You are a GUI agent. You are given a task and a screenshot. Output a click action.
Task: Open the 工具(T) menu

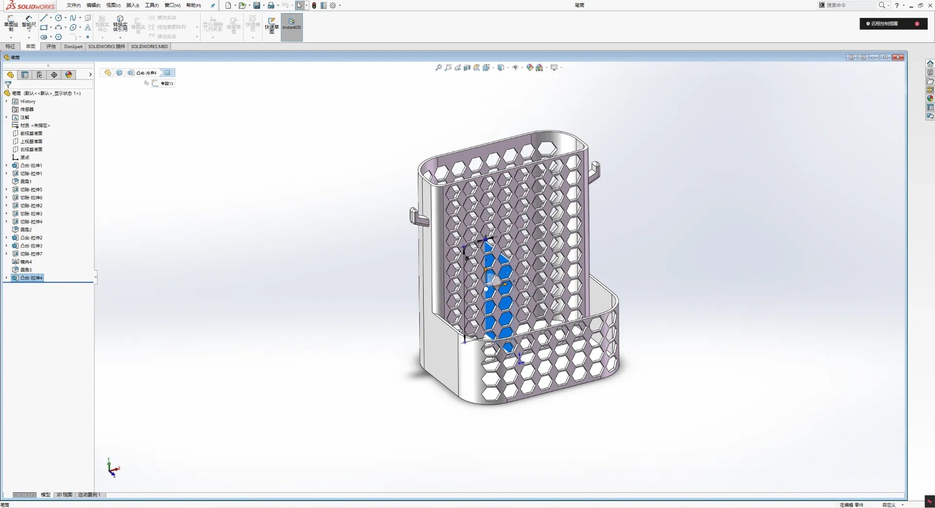point(152,5)
